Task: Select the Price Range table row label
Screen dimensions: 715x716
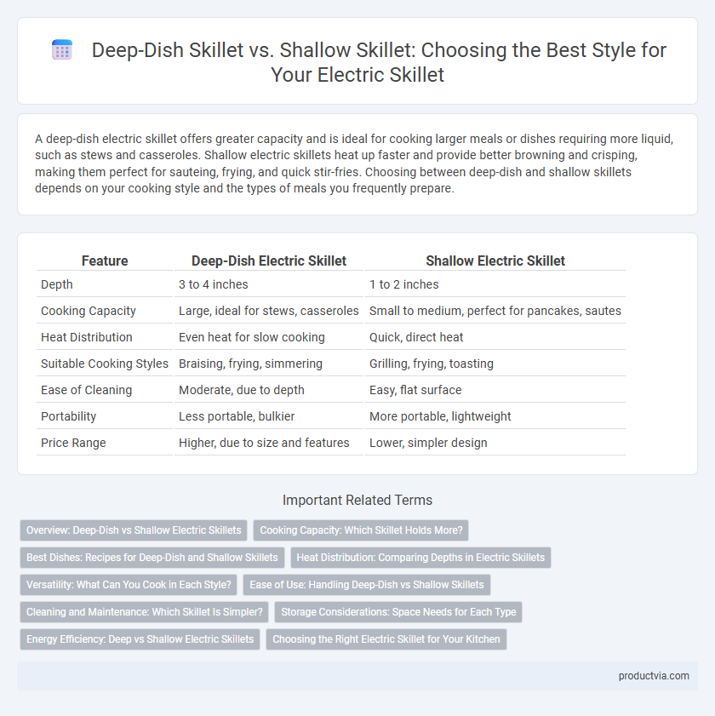Action: pos(73,443)
